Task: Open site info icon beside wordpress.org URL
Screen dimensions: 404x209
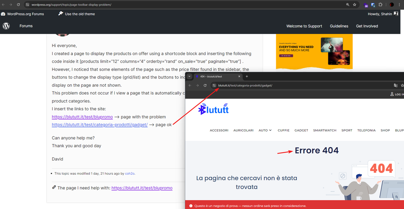Action: pos(27,5)
